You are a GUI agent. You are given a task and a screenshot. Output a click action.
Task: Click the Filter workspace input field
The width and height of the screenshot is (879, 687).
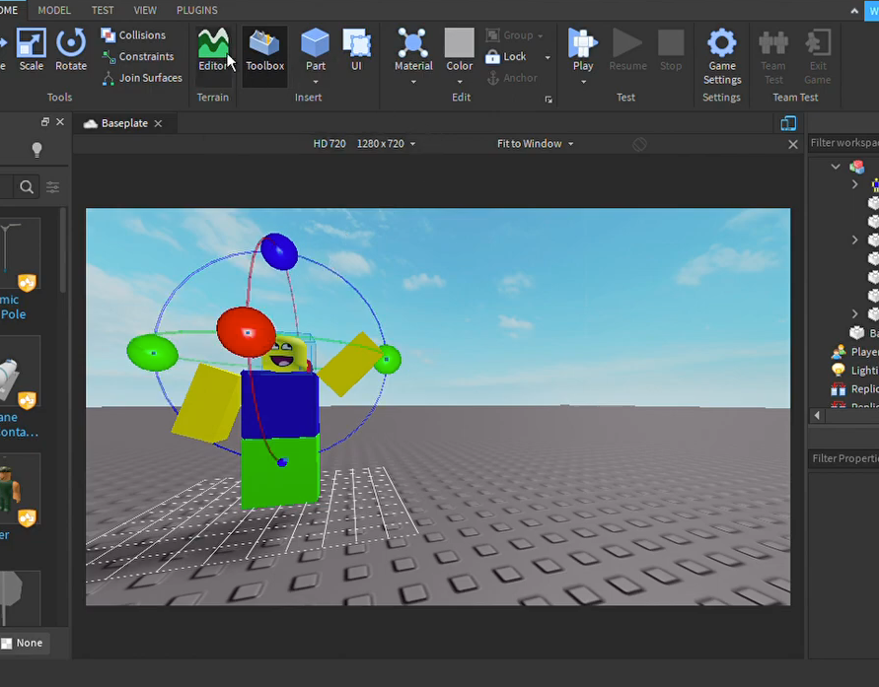pyautogui.click(x=844, y=143)
